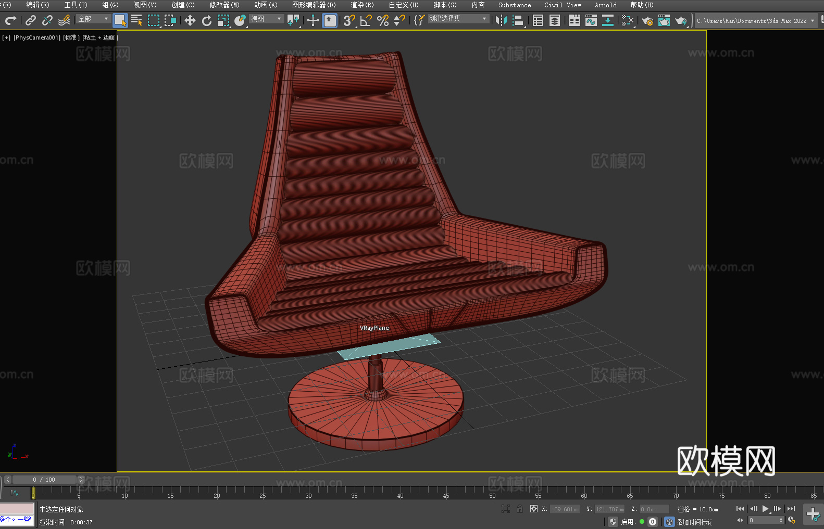Open Schematic View icon
The width and height of the screenshot is (824, 529).
tap(608, 20)
